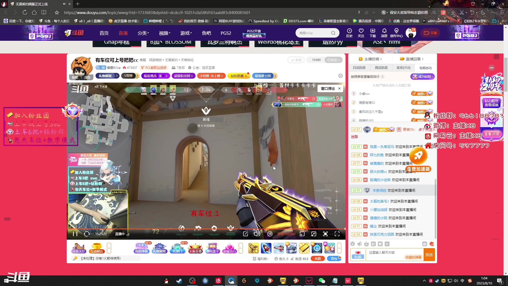
Task: Open the 福利券 link
Action: point(261,259)
